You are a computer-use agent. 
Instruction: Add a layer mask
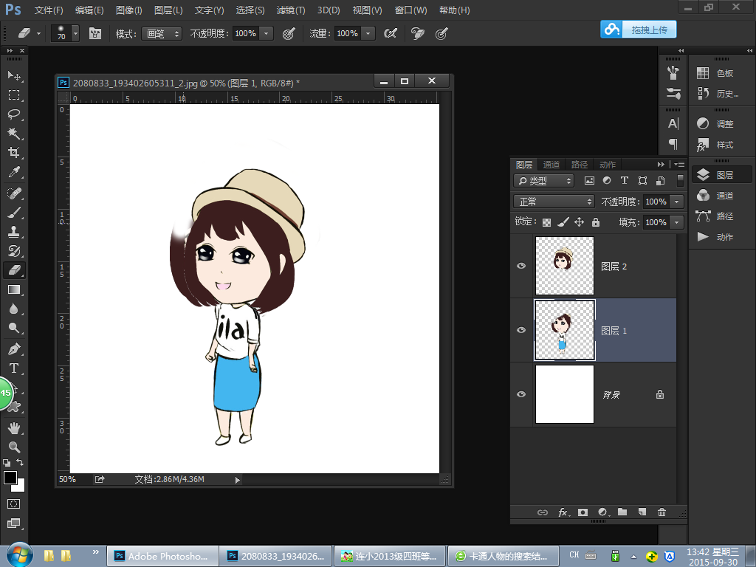tap(583, 512)
